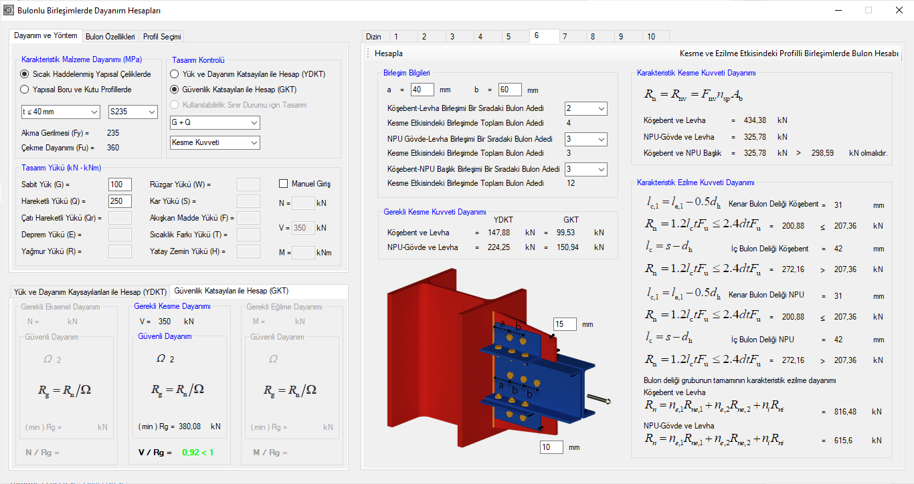The height and width of the screenshot is (484, 914).
Task: Open the t ≤ 40 mm thickness dropdown
Action: tap(60, 112)
